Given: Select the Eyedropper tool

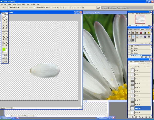Looking at the screenshot, I should pyautogui.click(x=6, y=42).
